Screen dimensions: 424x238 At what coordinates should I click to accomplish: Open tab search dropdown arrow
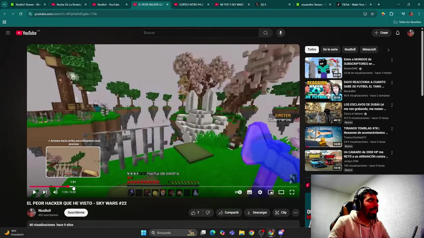coord(4,5)
